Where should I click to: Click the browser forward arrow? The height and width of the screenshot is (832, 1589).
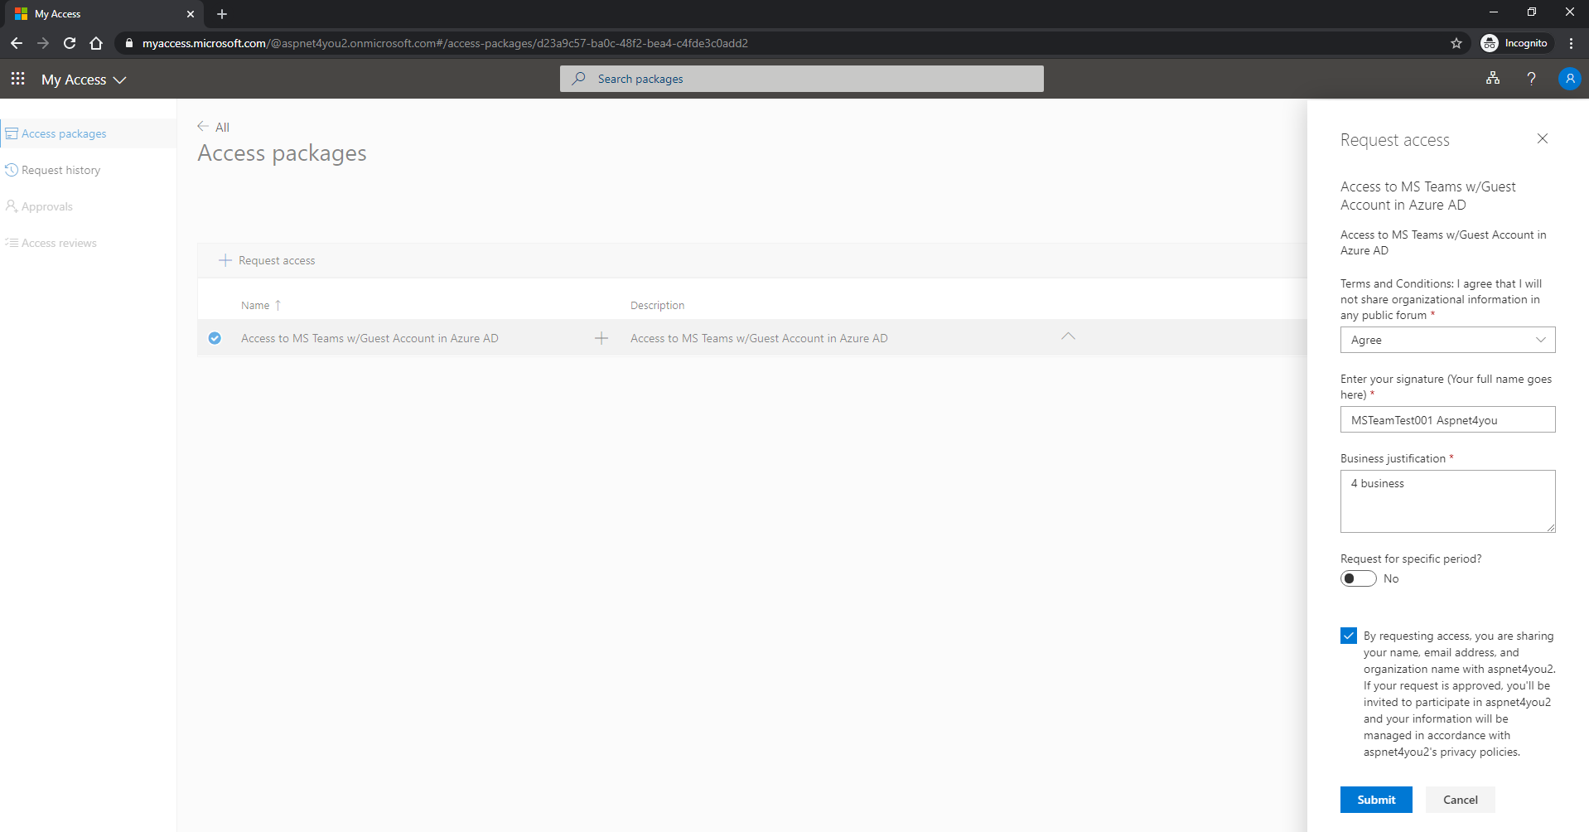43,43
